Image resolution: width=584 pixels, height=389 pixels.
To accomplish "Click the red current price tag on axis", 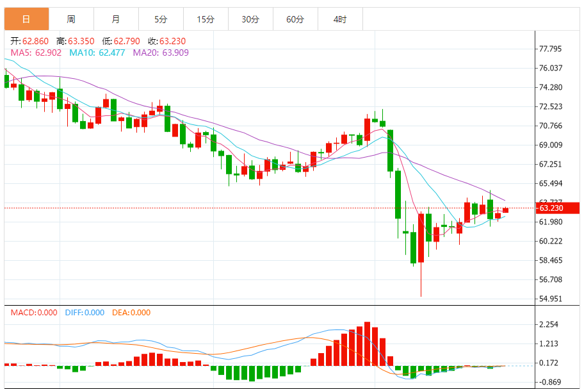I will pos(558,208).
